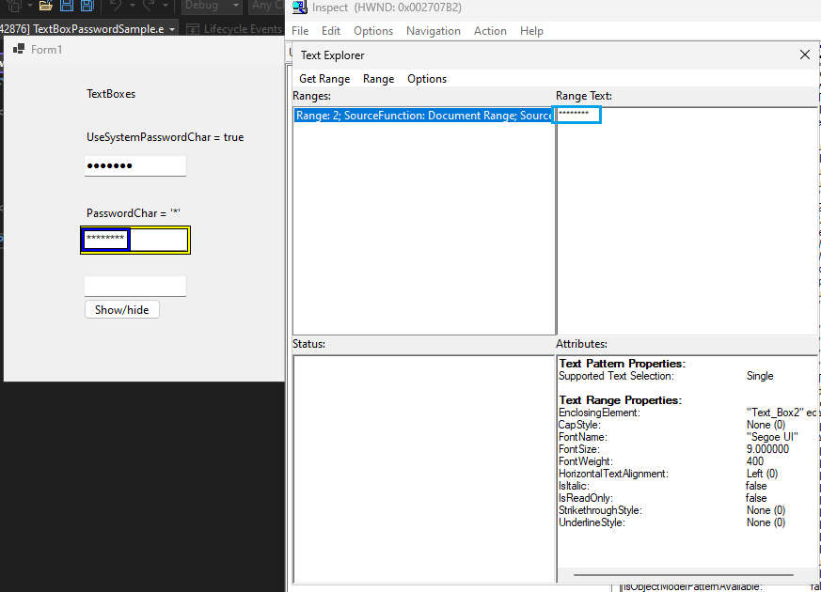Click the Inspect application icon in title bar
Screen dimensions: 821x592
tap(298, 8)
